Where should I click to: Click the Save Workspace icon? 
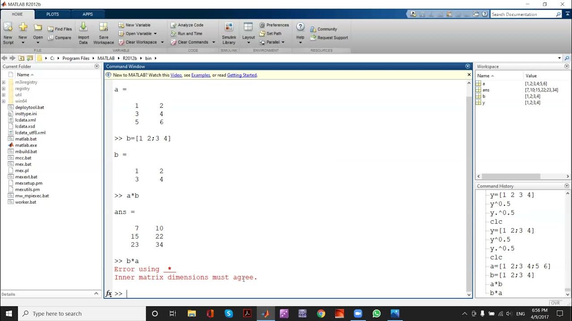click(103, 27)
